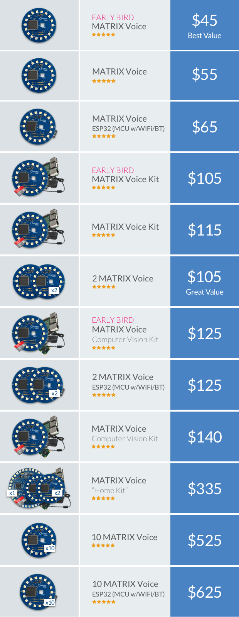Click the Early Bird MATRIX Voice board image
Image resolution: width=239 pixels, height=617 pixels.
pos(39,25)
